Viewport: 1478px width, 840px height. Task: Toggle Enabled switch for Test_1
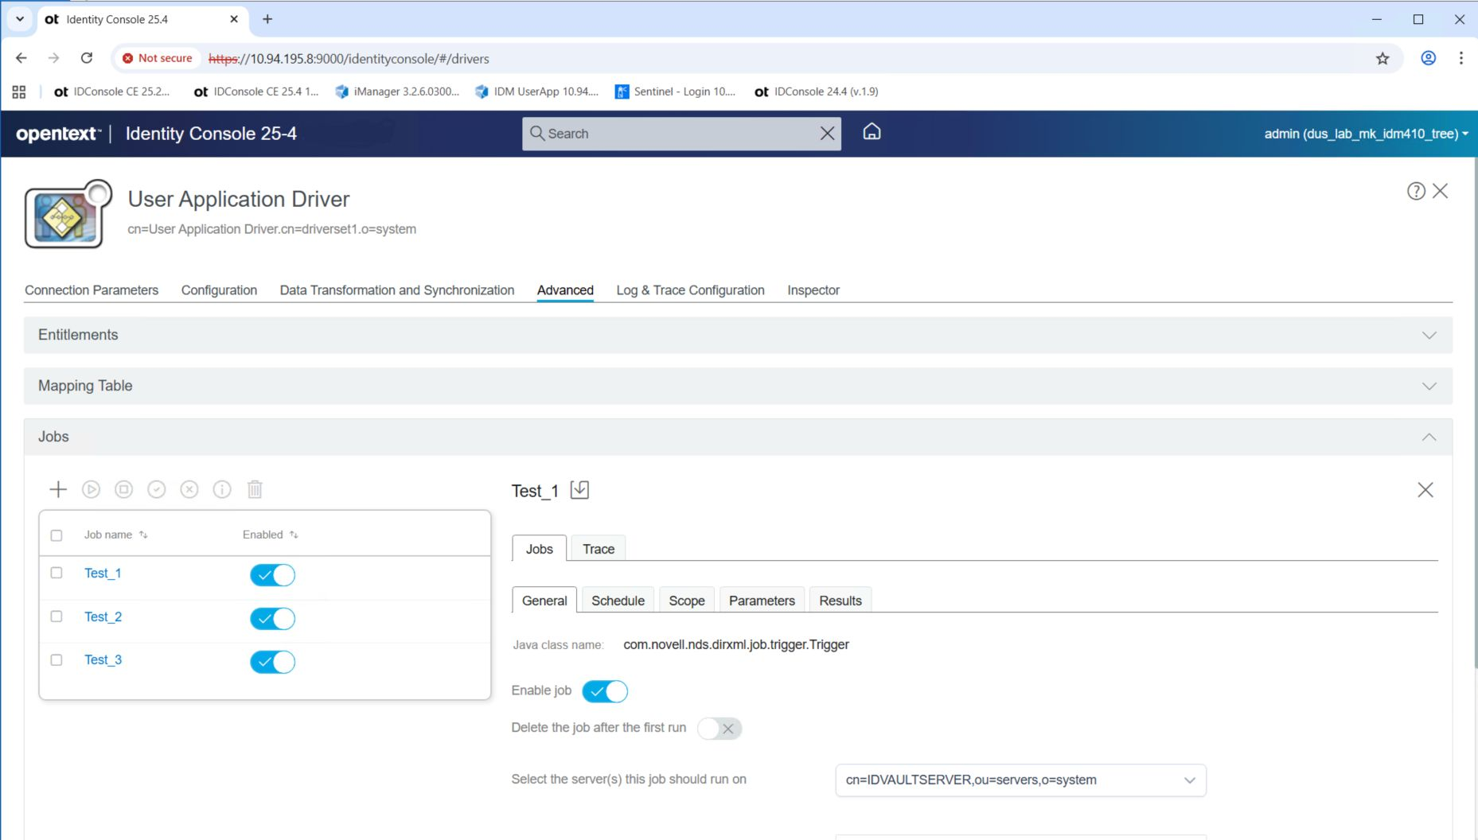(x=272, y=575)
